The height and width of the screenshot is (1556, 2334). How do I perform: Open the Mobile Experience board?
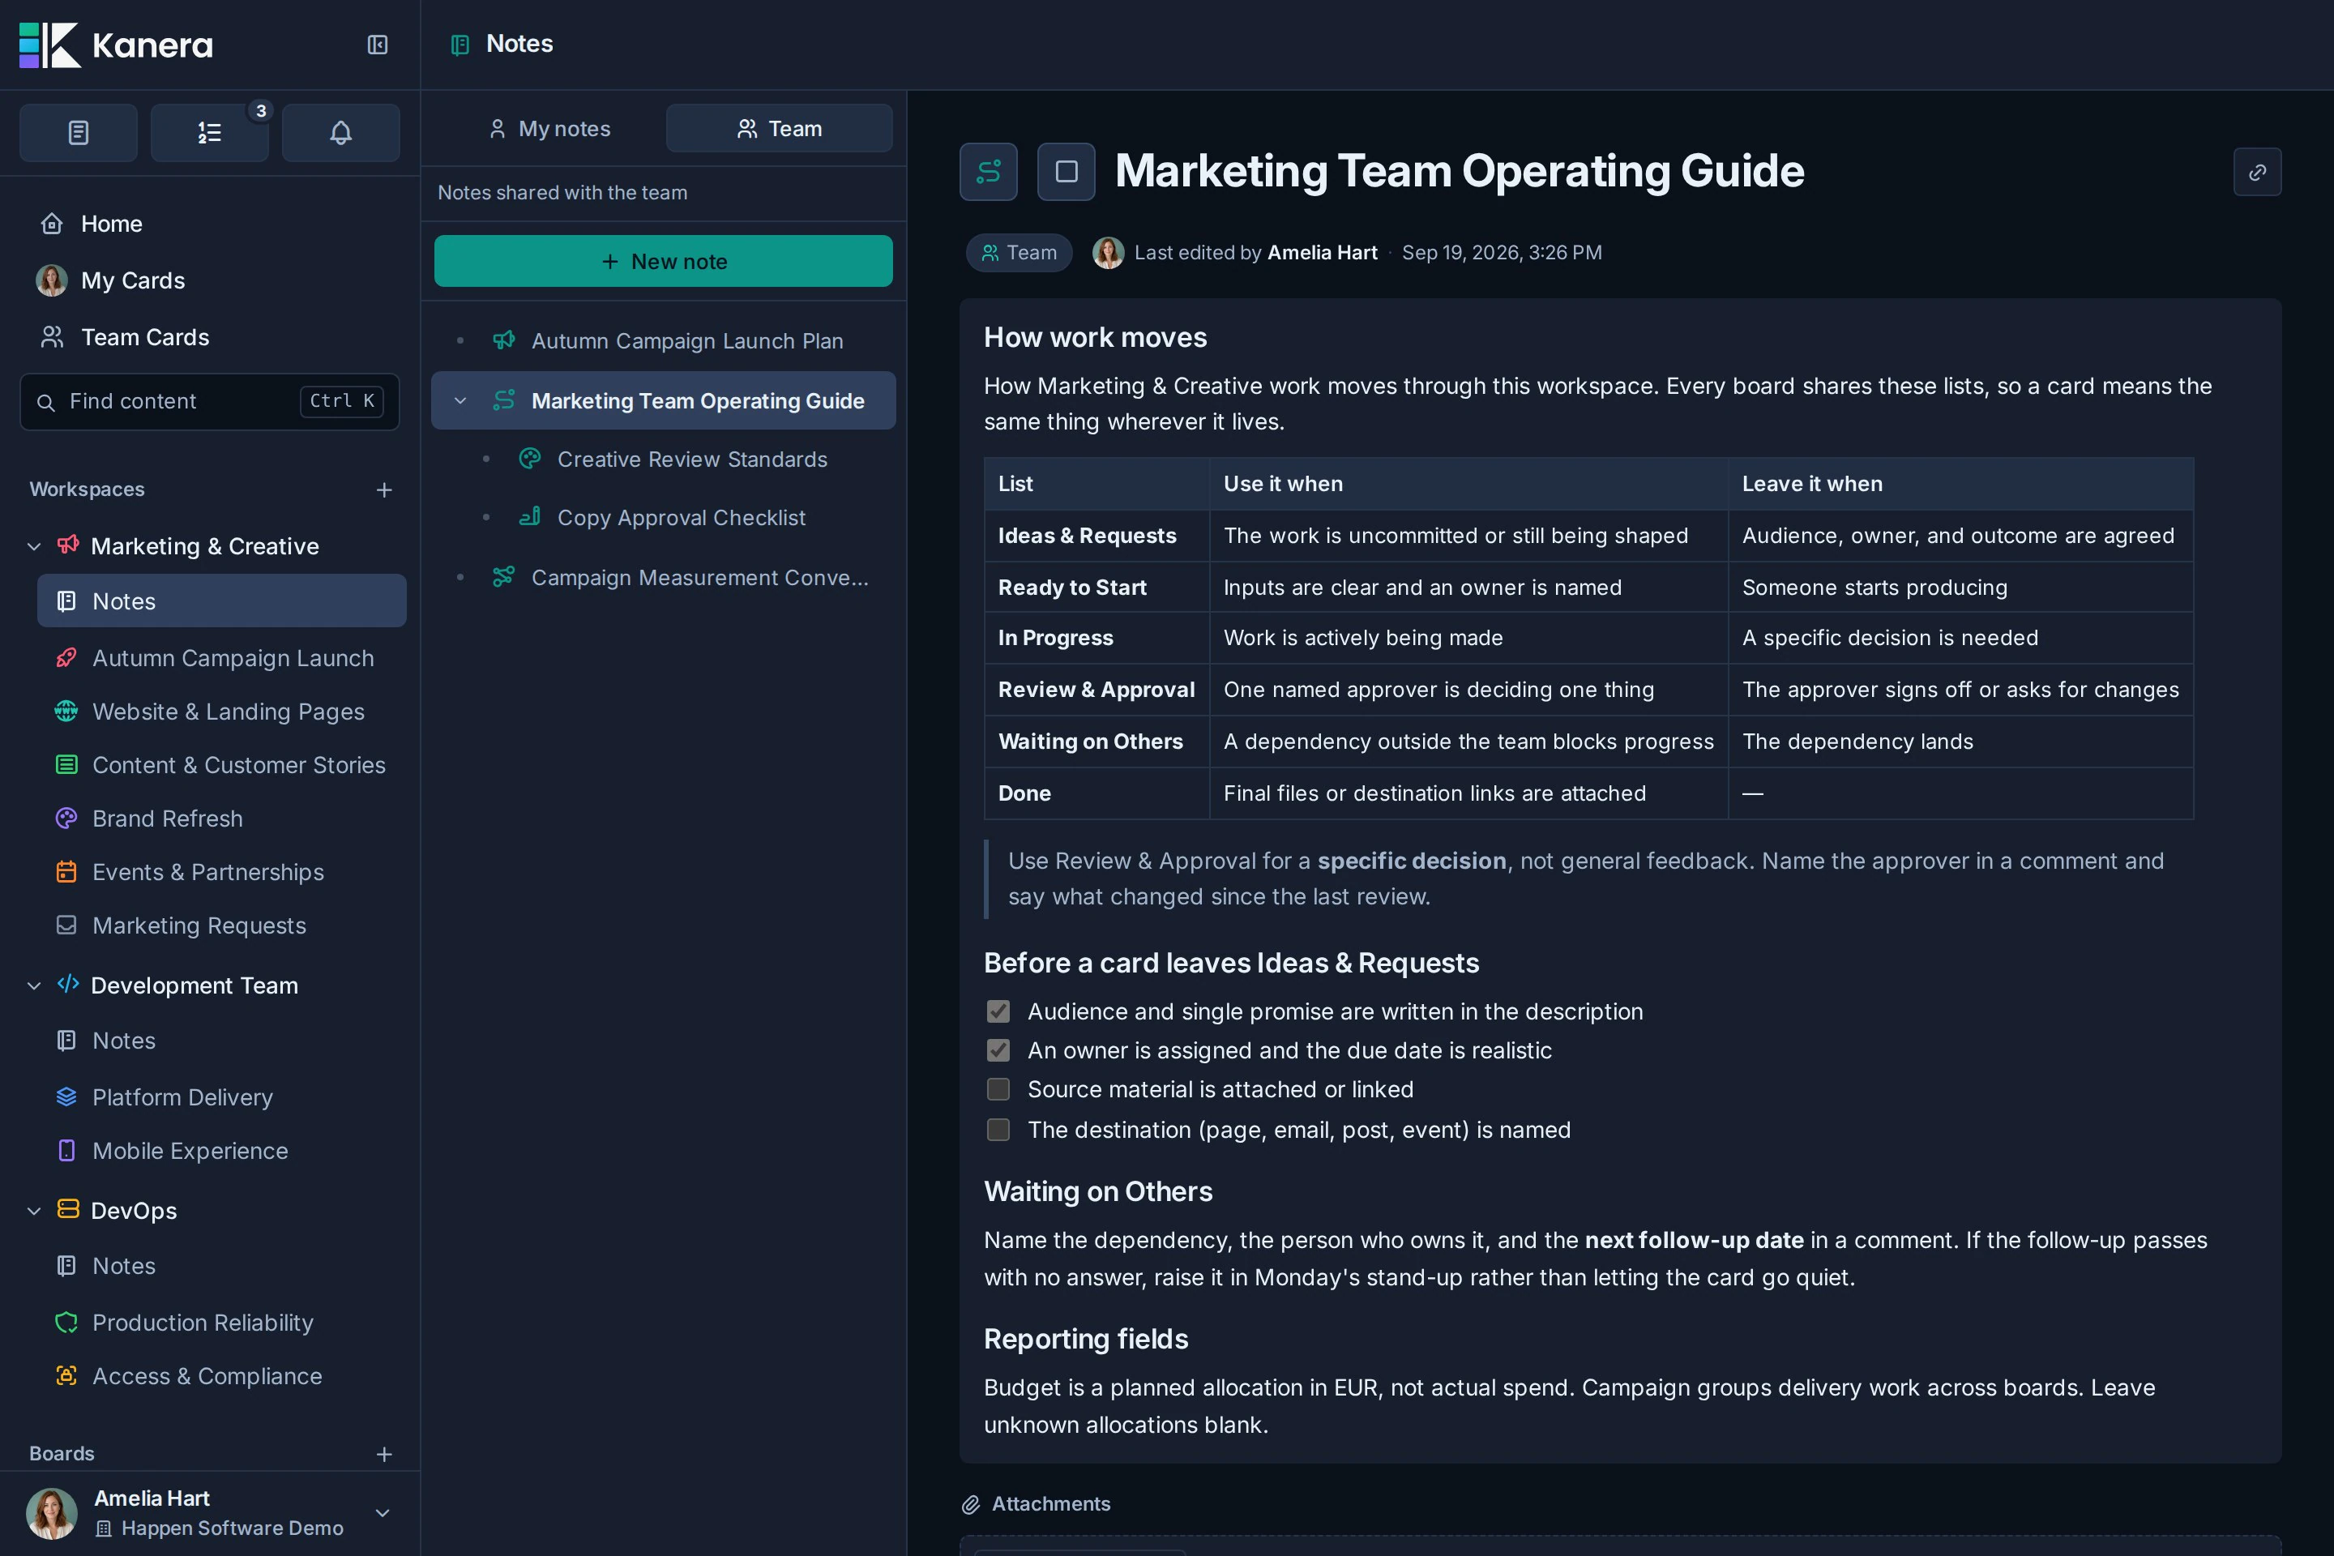coord(221,1150)
